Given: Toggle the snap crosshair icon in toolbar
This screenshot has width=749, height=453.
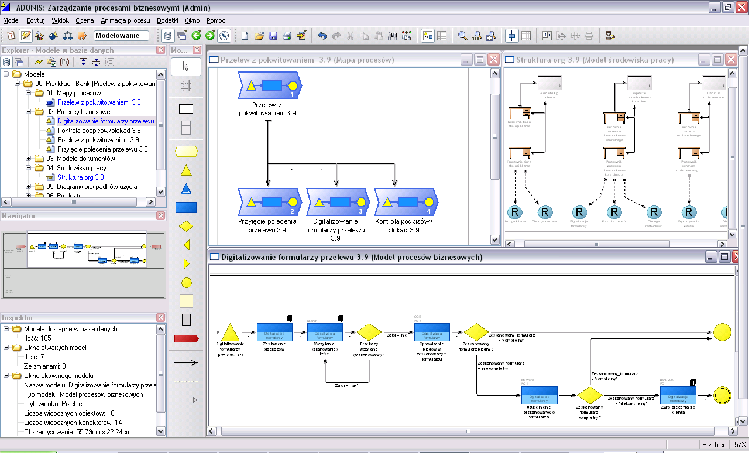Looking at the screenshot, I should (512, 36).
